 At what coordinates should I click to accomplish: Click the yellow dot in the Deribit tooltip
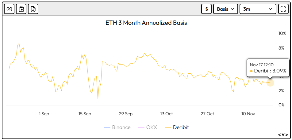252,71
